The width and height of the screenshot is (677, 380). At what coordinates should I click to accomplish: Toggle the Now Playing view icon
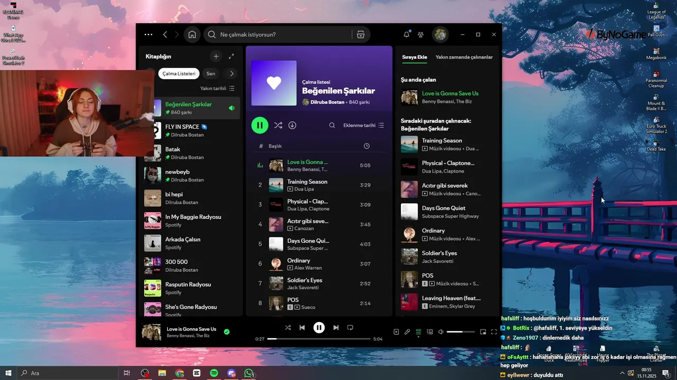(396, 332)
